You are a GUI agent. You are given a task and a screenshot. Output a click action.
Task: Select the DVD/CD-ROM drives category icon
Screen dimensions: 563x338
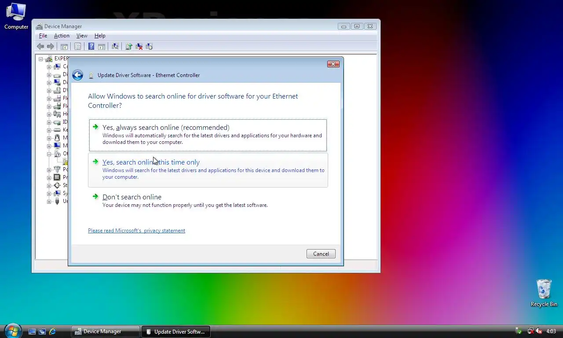point(57,90)
